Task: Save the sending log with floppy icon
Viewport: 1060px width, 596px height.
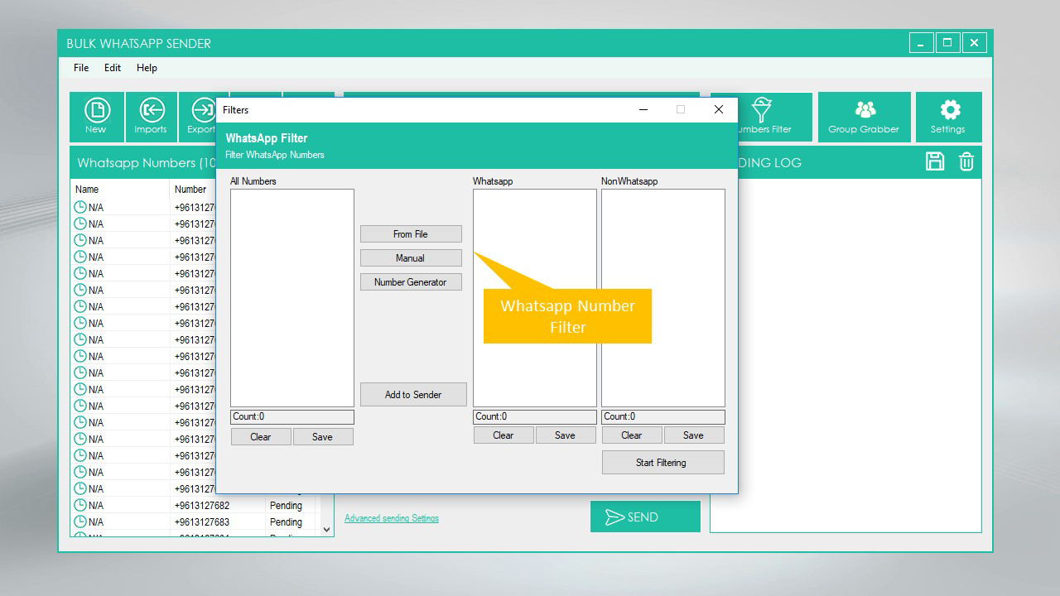Action: pyautogui.click(x=935, y=161)
